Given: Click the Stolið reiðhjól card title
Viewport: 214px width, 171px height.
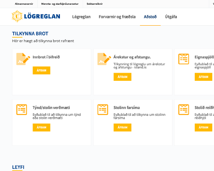Looking at the screenshot, I should (204, 108).
